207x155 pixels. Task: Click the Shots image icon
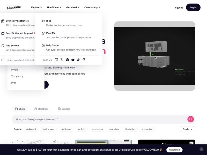pyautogui.click(x=16, y=109)
